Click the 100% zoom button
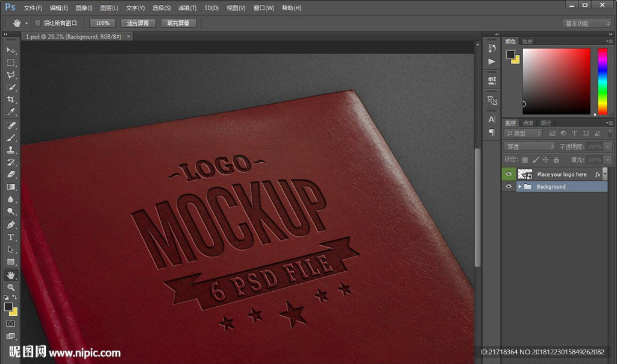Image resolution: width=617 pixels, height=364 pixels. click(x=102, y=23)
